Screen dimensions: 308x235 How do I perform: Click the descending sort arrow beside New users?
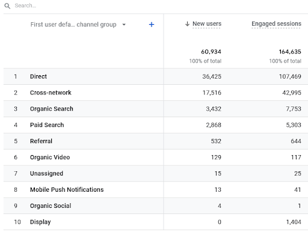coord(187,24)
